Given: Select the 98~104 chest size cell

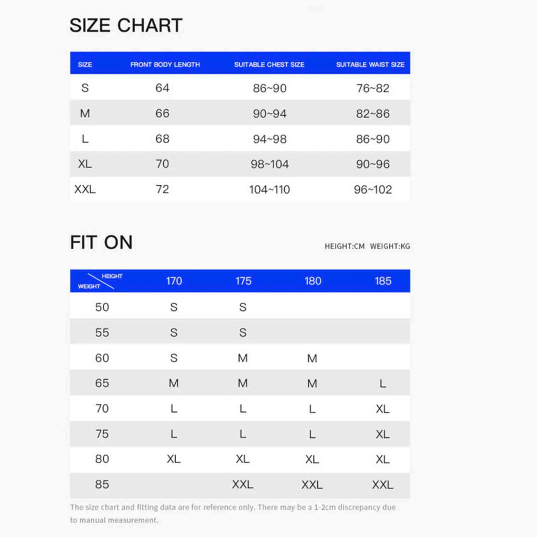Looking at the screenshot, I should pos(270,164).
